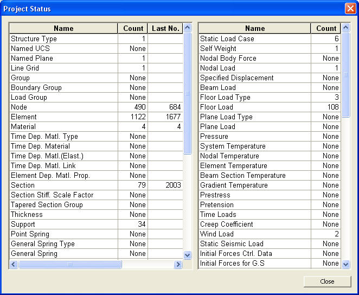Select the Static Load Case row
The image size is (359, 295).
(254, 39)
